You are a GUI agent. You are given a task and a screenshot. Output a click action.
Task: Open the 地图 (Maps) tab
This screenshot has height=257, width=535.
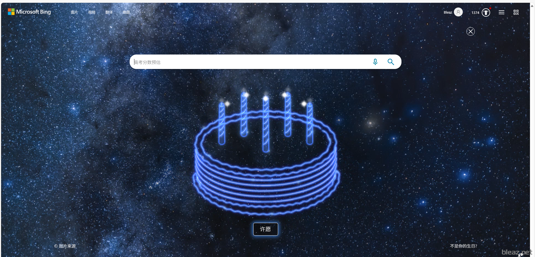coord(126,12)
